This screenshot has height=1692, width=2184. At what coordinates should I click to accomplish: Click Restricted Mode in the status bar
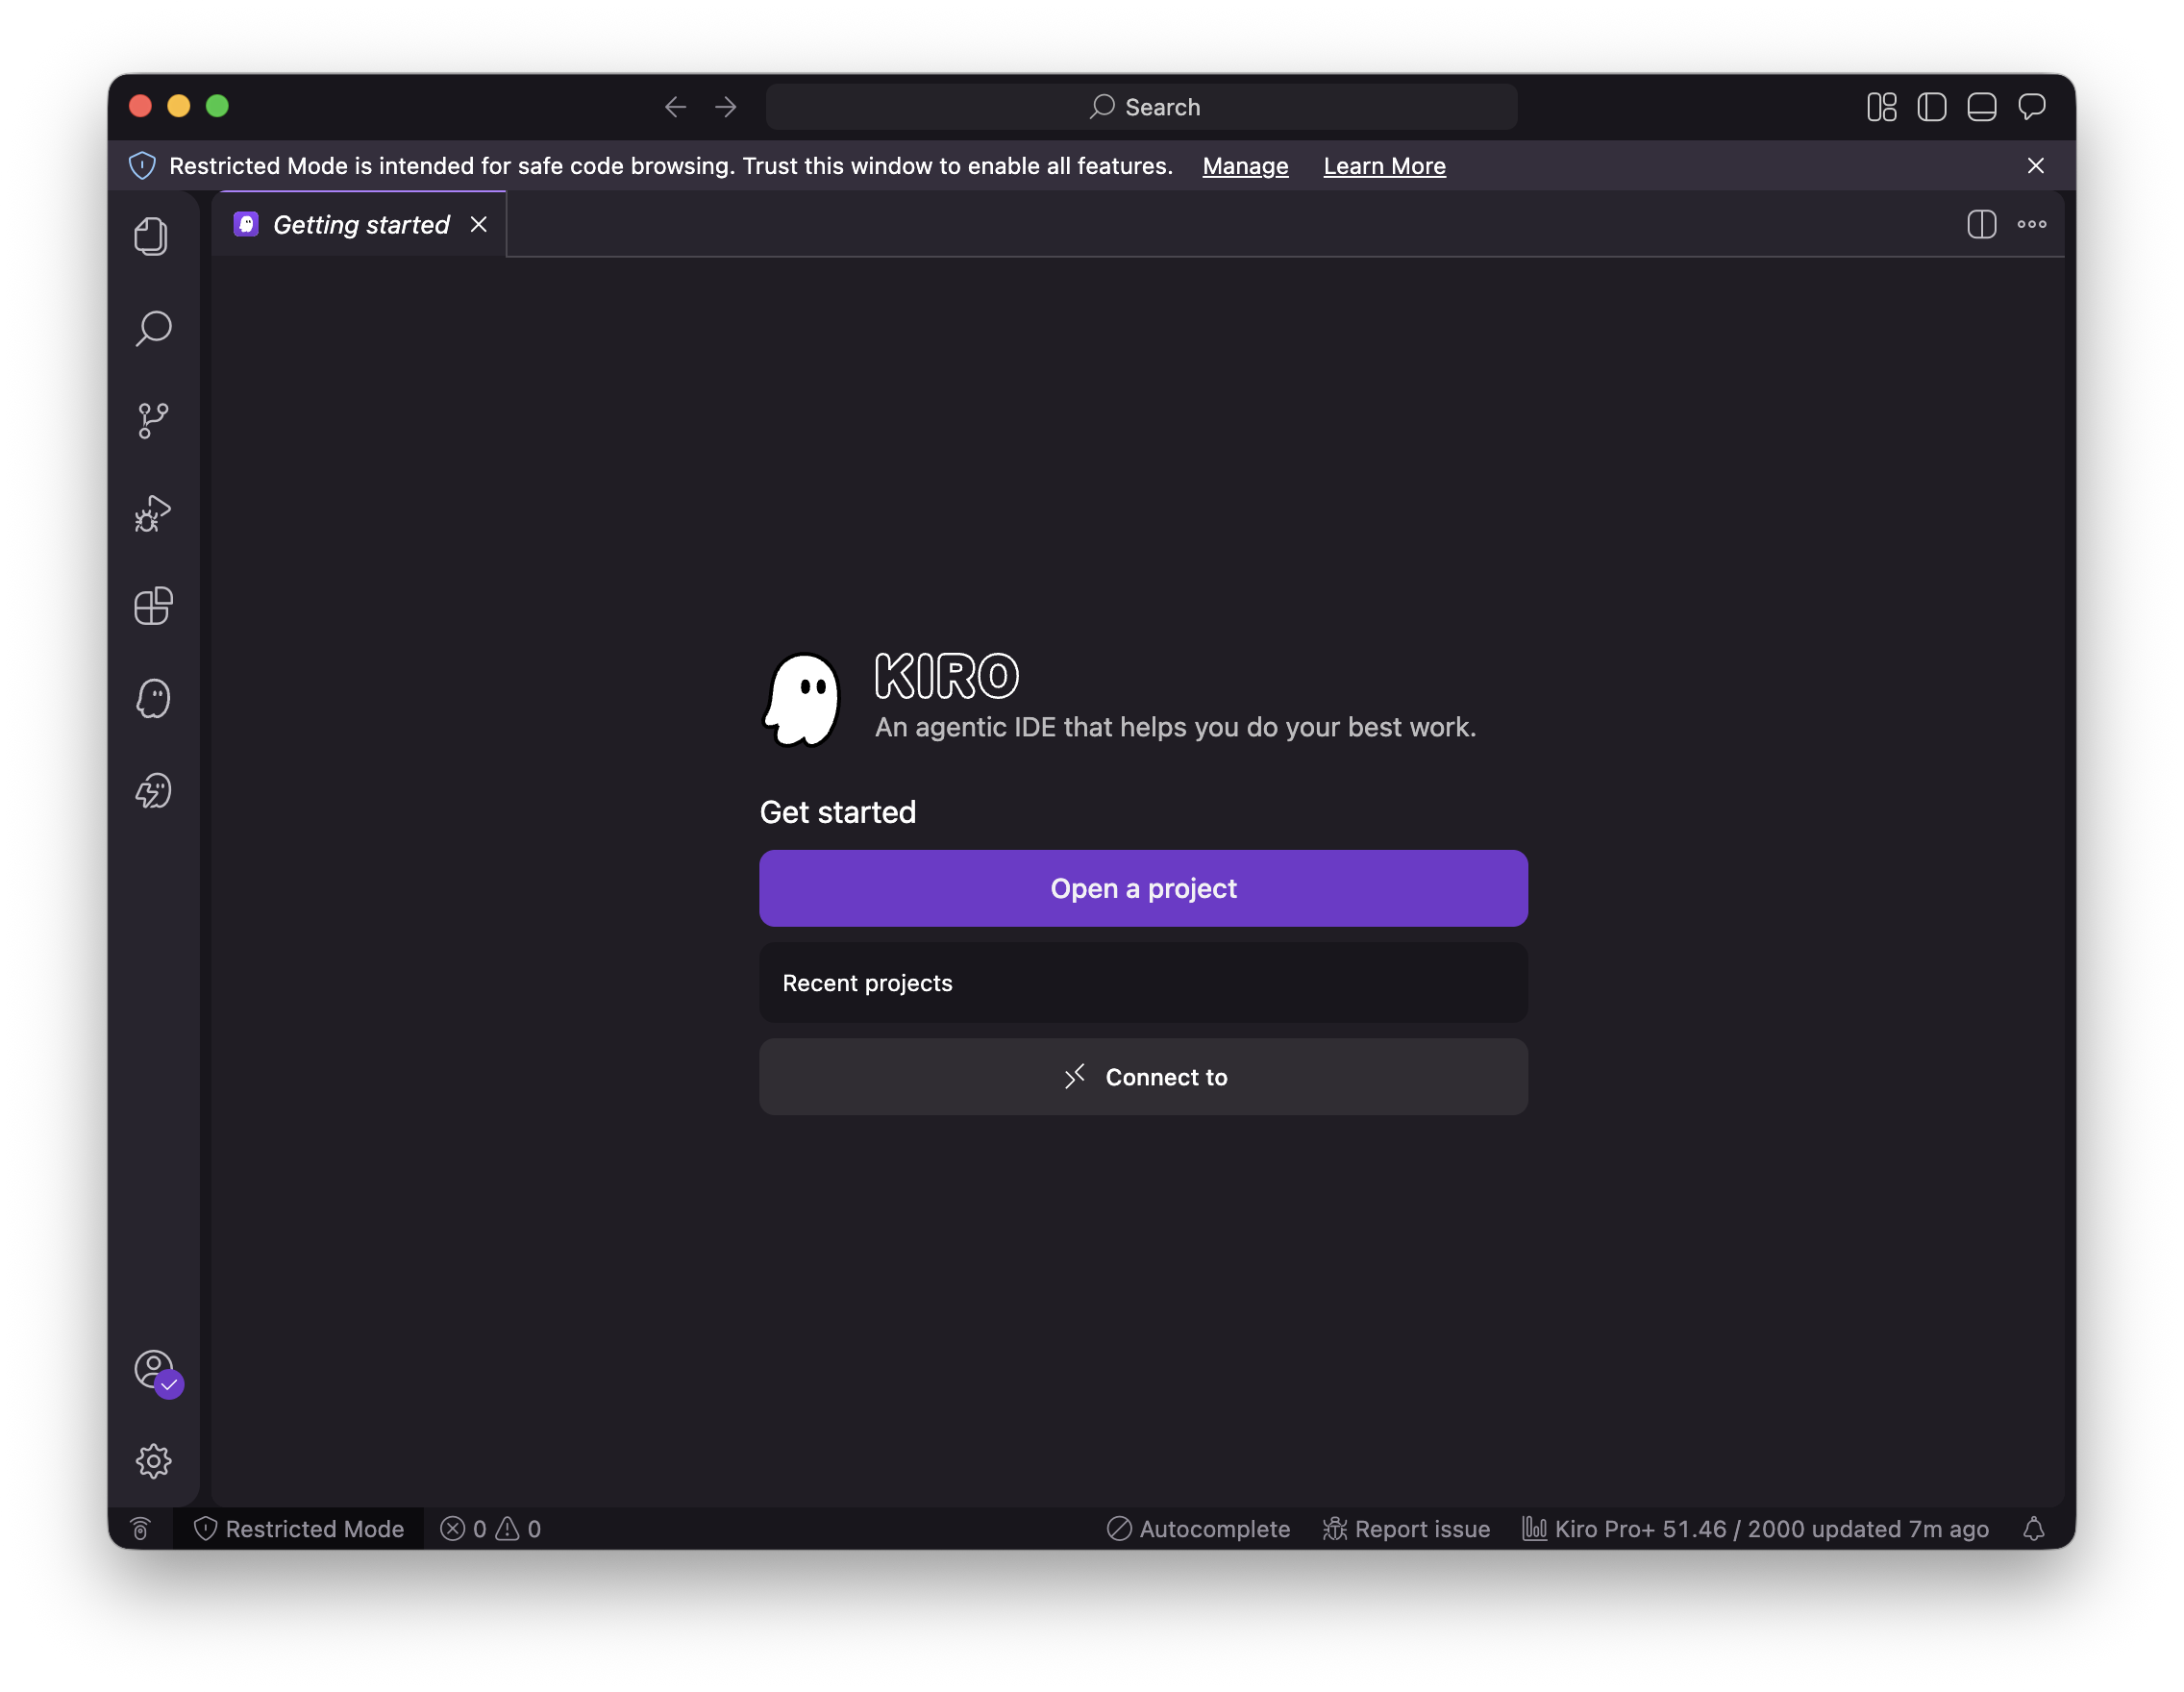299,1529
